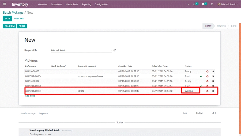
Task: Open Responsible record via external link icon
Action: tap(115, 50)
